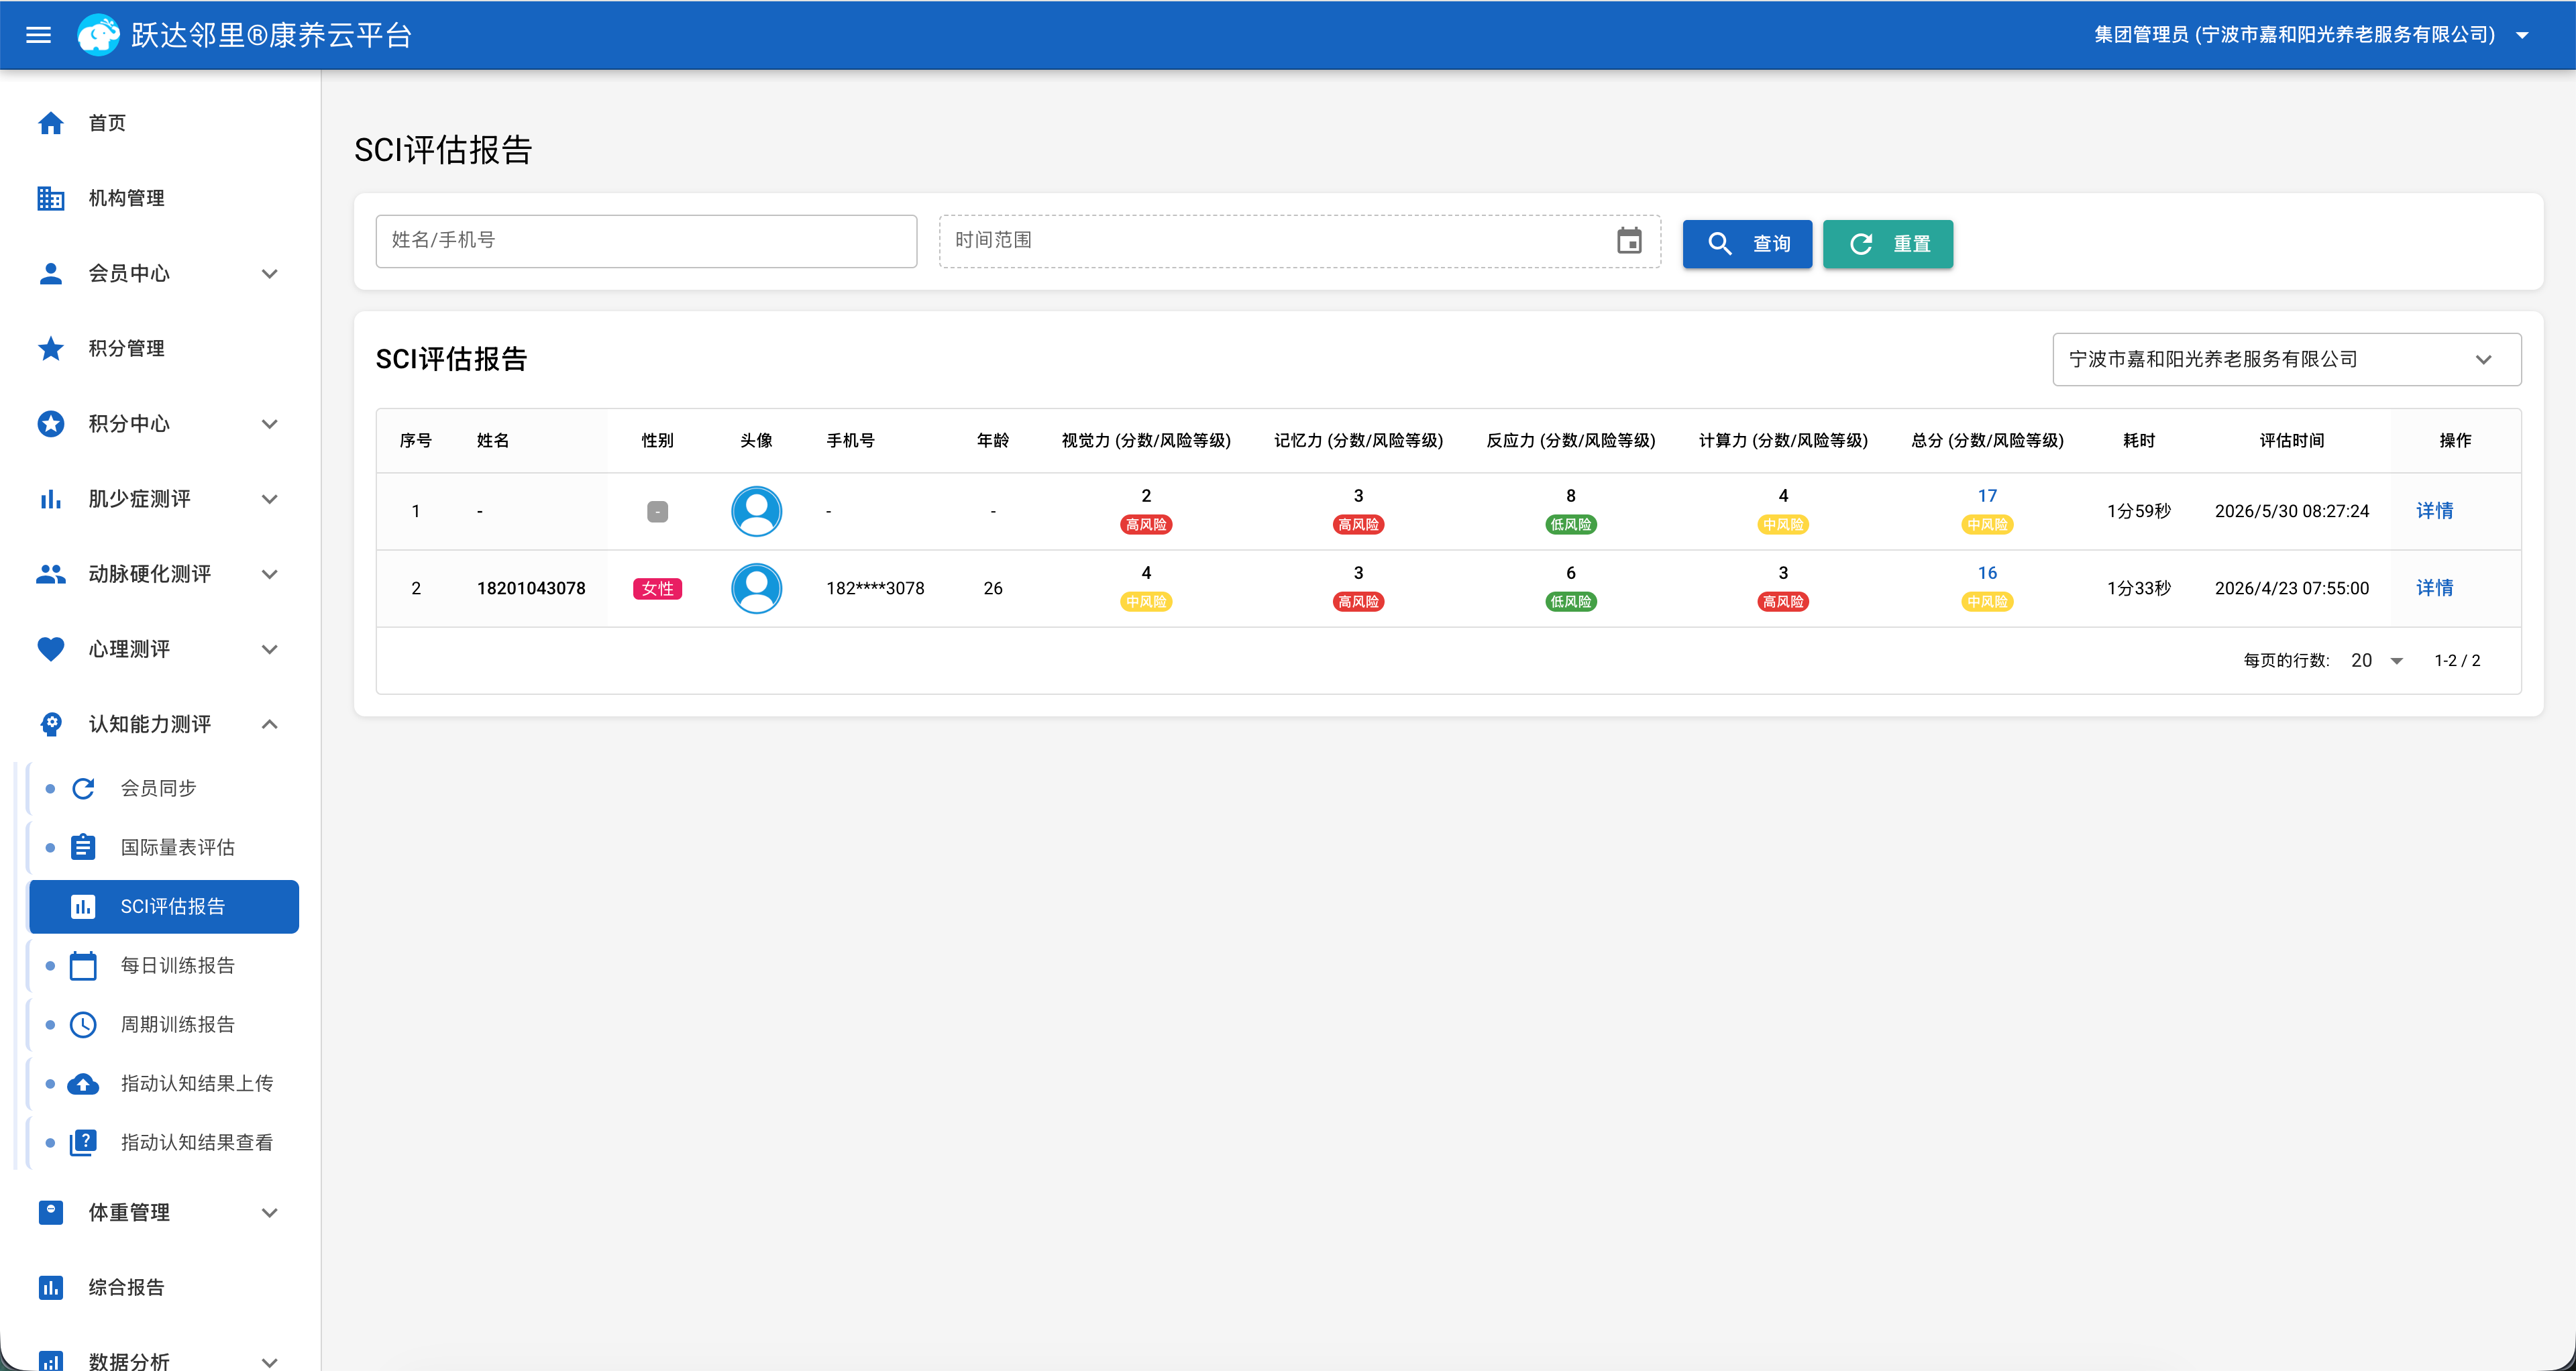This screenshot has width=2576, height=1371.
Task: Open the hamburger menu icon
Action: (38, 35)
